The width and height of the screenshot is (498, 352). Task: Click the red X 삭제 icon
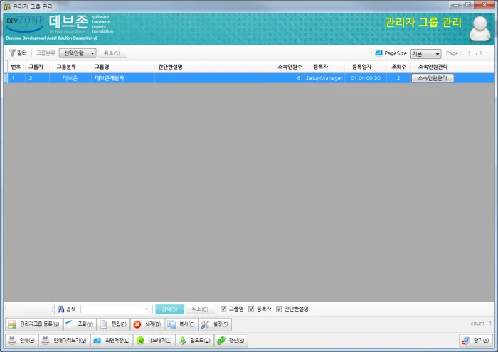point(137,324)
